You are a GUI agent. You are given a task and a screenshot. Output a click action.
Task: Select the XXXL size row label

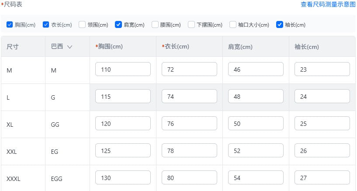tap(14, 179)
